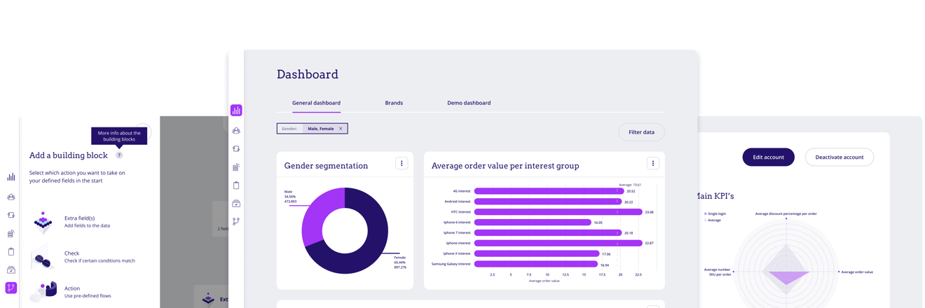Click "Average discount percentage per order" radar label
This screenshot has width=925, height=308.
[786, 213]
